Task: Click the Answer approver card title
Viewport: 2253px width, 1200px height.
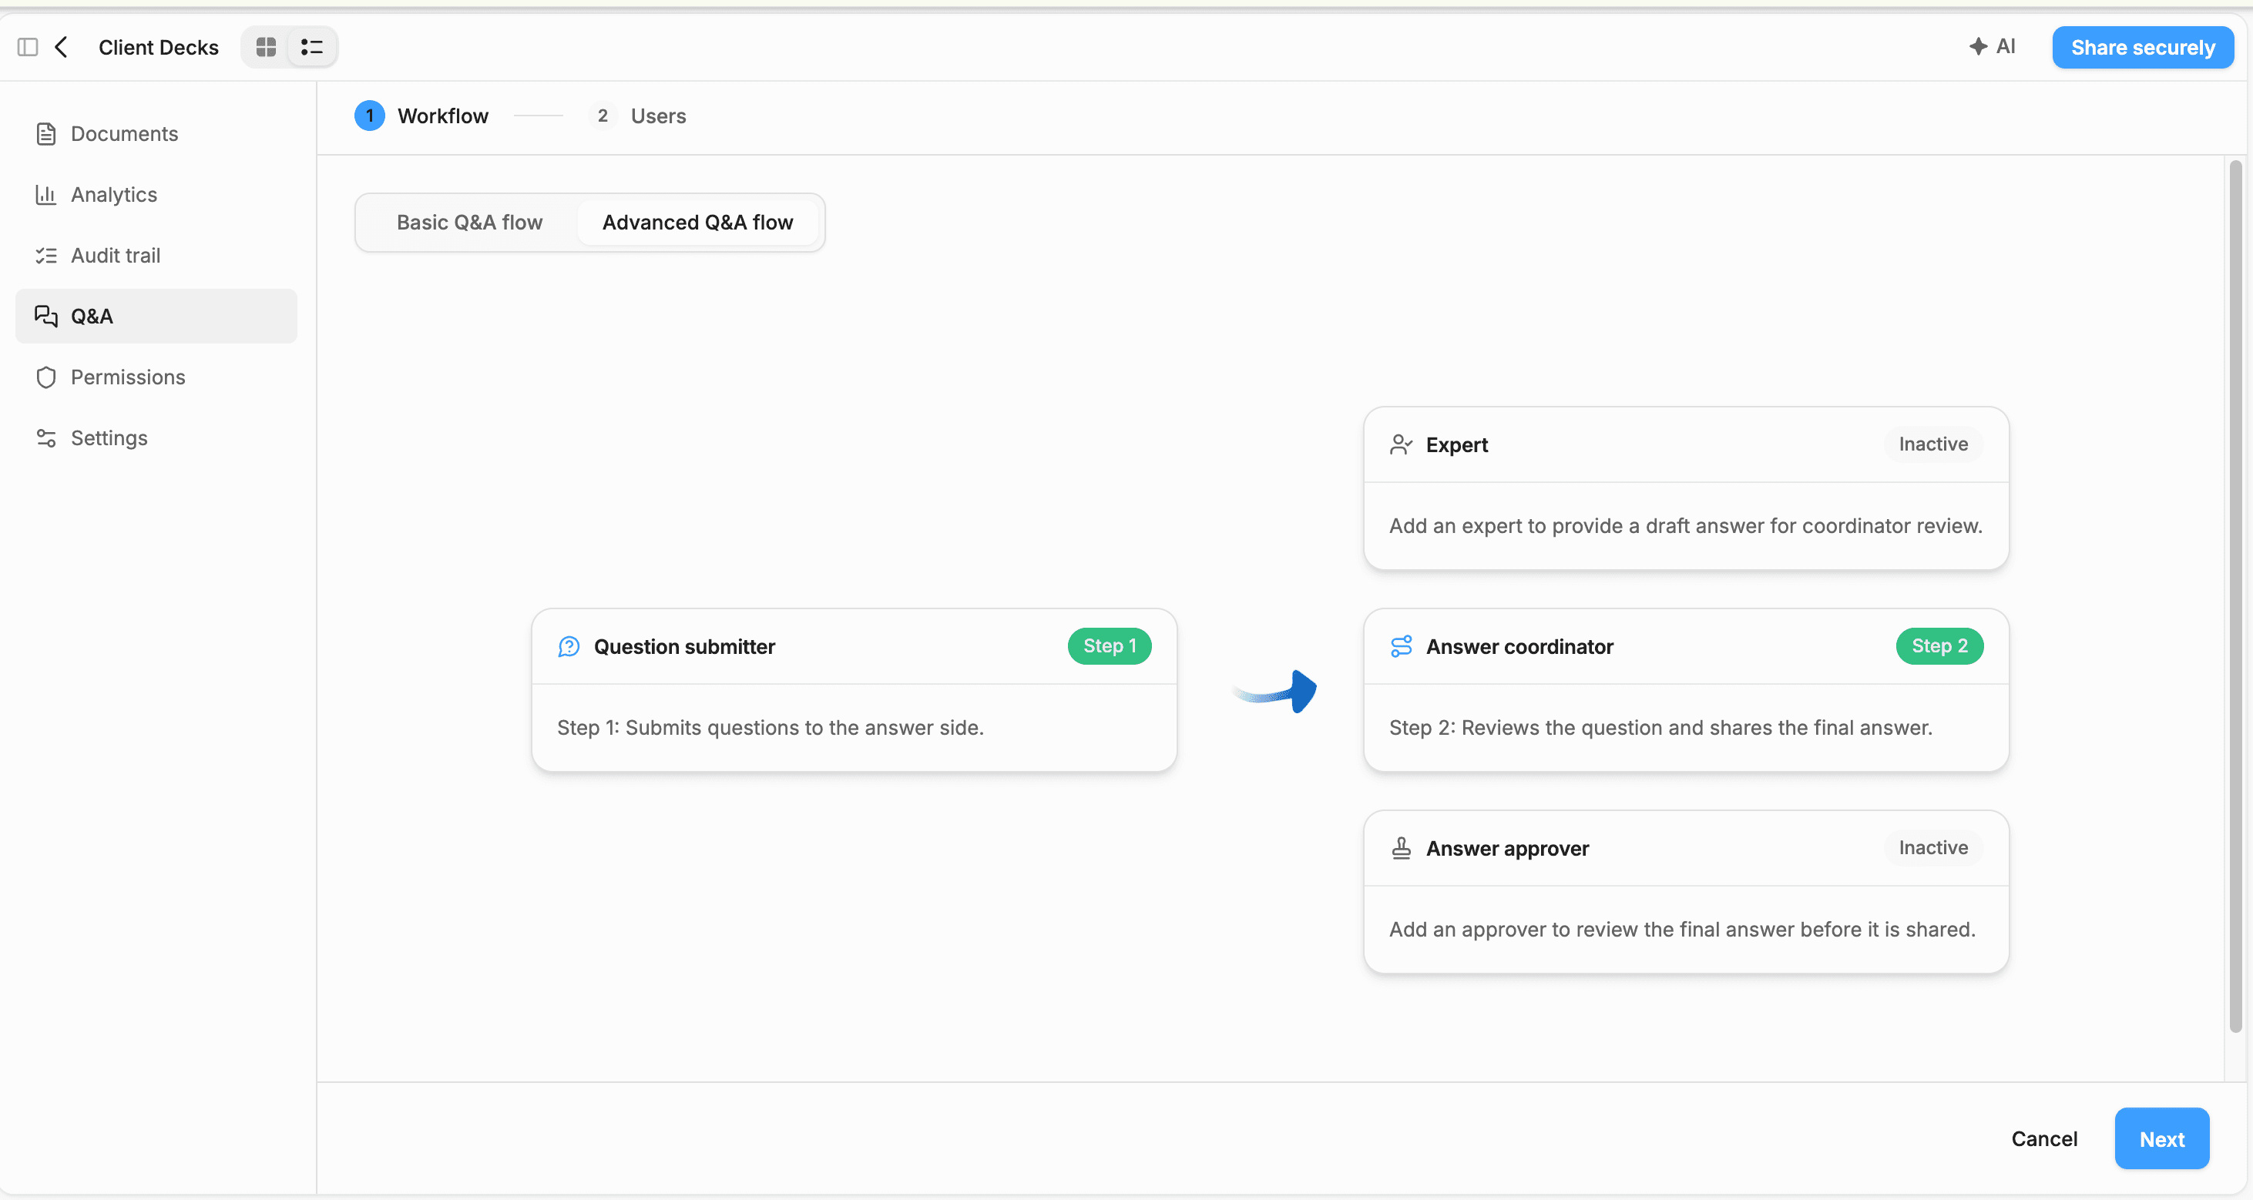Action: point(1508,849)
